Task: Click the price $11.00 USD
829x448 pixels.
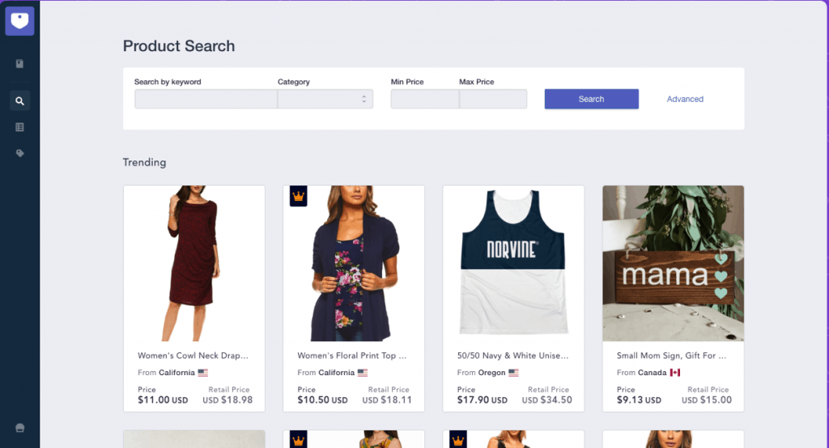Action: coord(163,400)
